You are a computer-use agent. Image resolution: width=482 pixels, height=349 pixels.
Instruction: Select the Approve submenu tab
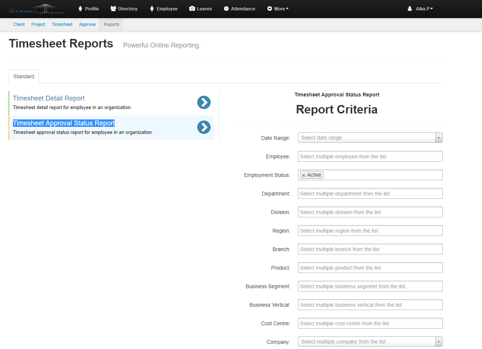(87, 24)
